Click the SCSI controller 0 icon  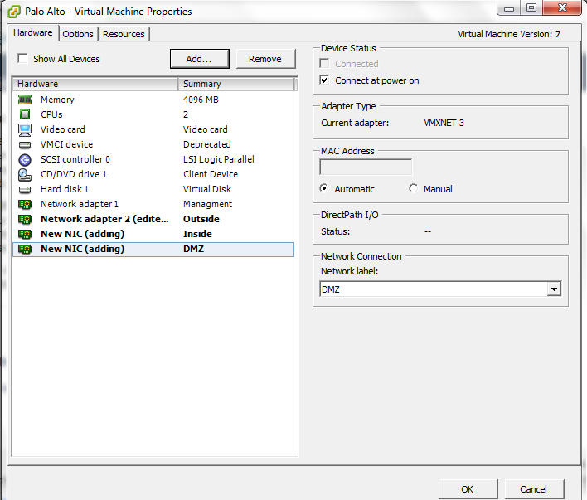(x=25, y=159)
